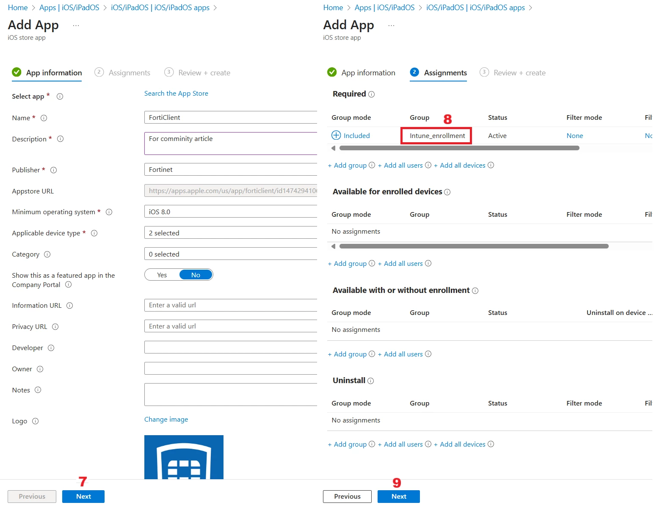
Task: Select Review + create step in right pane
Action: [x=513, y=73]
